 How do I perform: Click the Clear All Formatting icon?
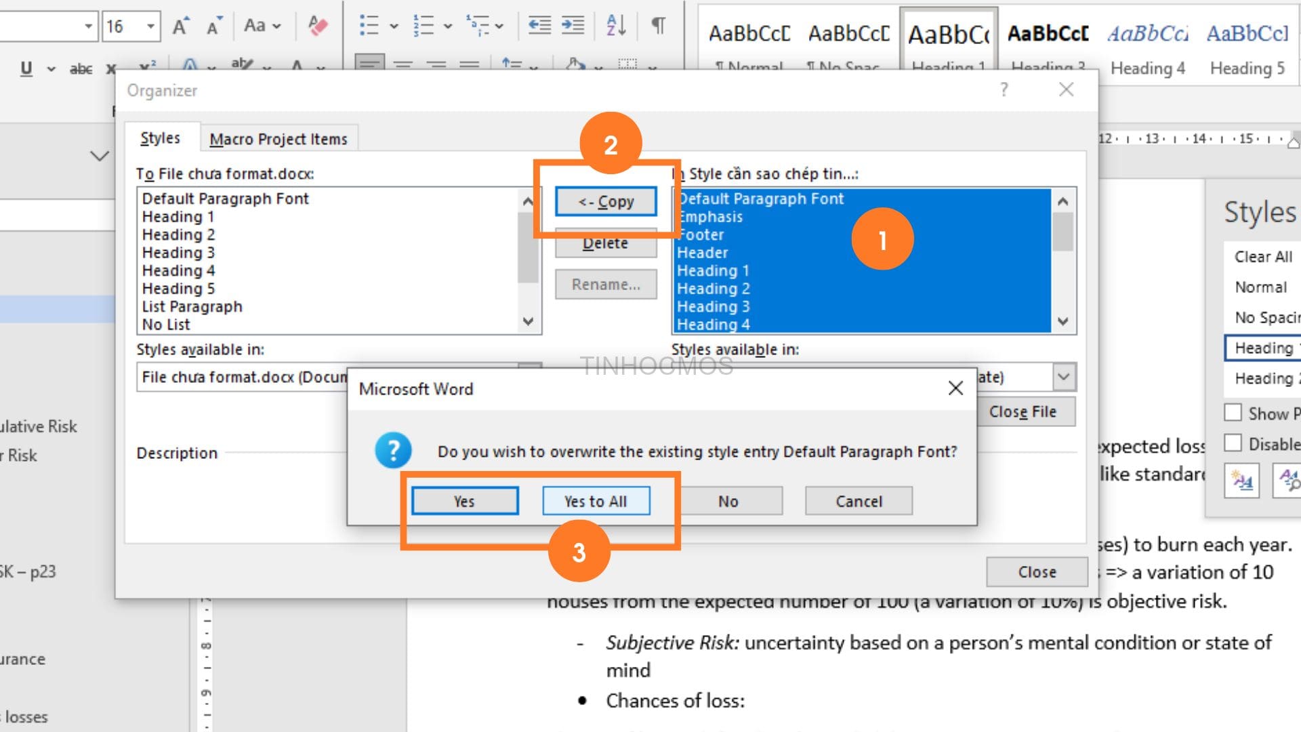(317, 26)
